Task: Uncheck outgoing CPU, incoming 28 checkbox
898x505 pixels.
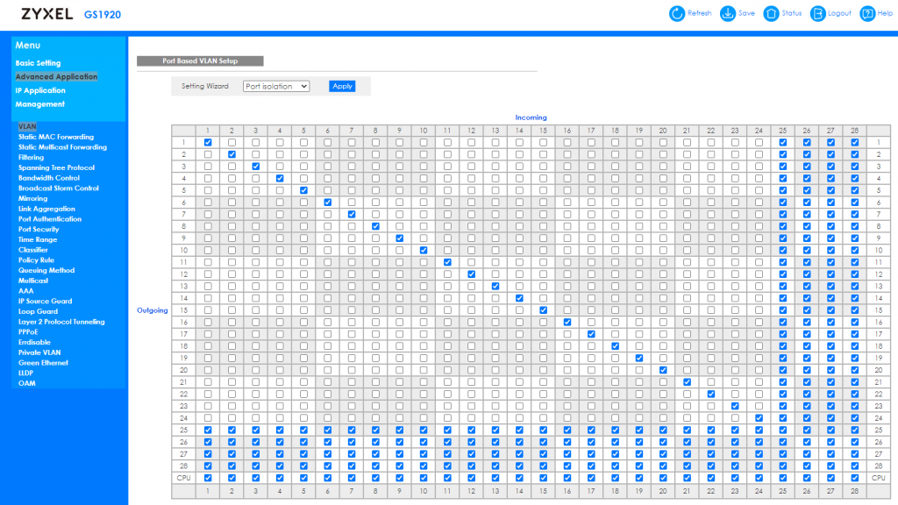Action: pos(855,478)
